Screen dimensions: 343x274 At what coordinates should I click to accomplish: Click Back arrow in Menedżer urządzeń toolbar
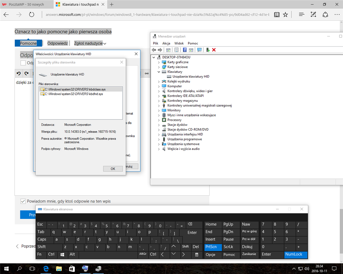click(154, 50)
